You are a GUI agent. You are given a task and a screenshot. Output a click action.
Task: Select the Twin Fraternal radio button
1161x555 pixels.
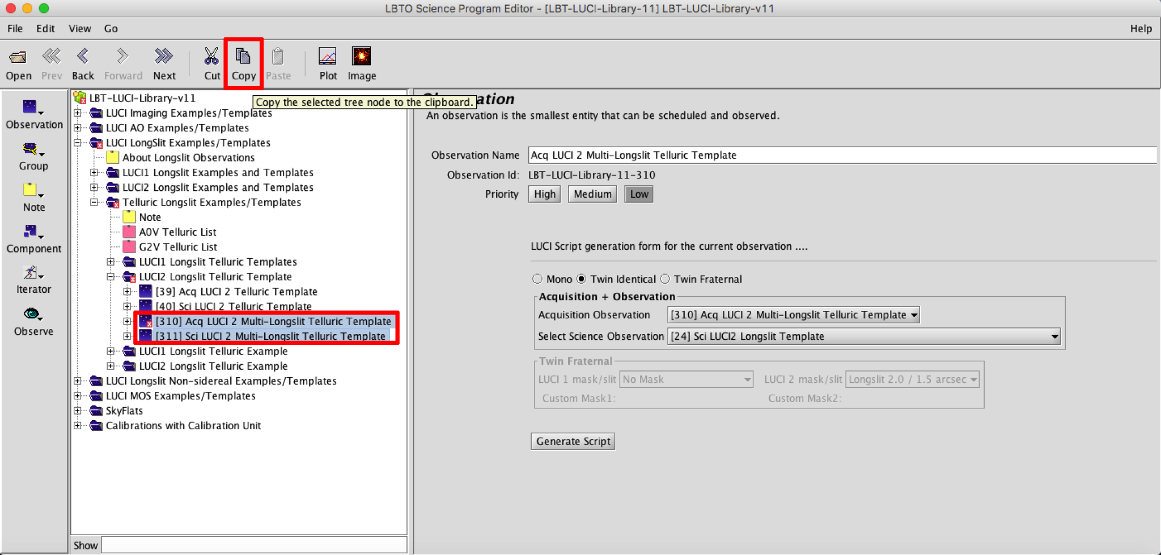(665, 279)
